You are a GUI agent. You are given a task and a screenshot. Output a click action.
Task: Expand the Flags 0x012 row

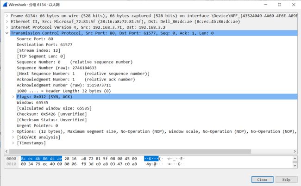coord(13,97)
